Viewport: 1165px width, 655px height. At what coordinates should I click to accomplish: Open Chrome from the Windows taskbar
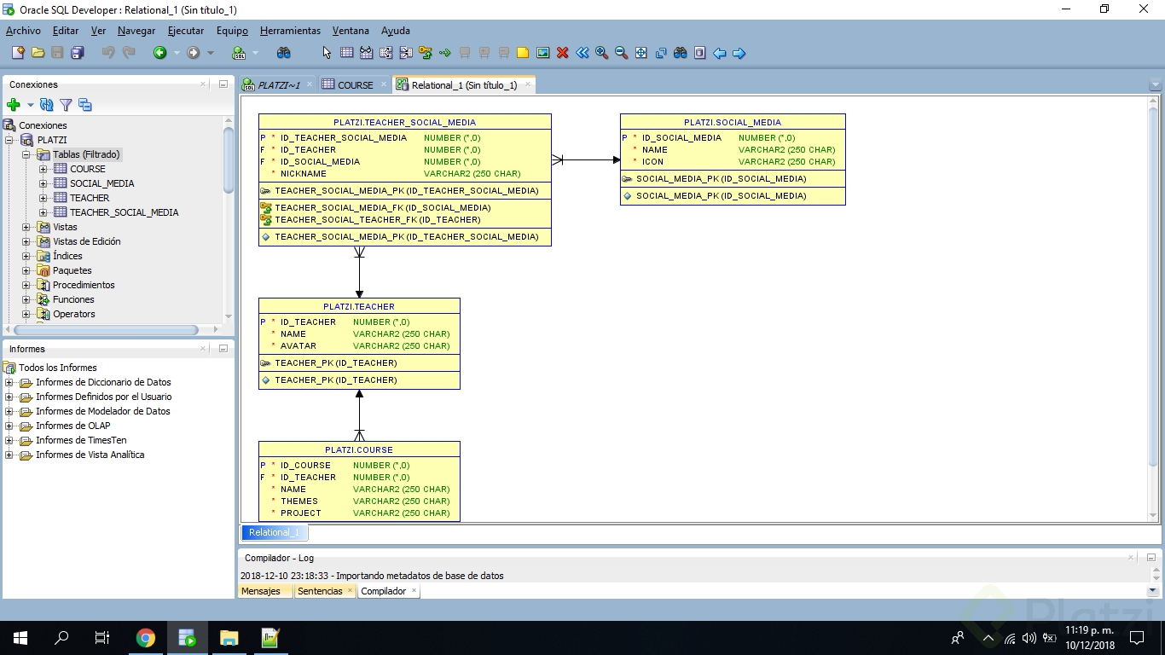click(x=146, y=638)
